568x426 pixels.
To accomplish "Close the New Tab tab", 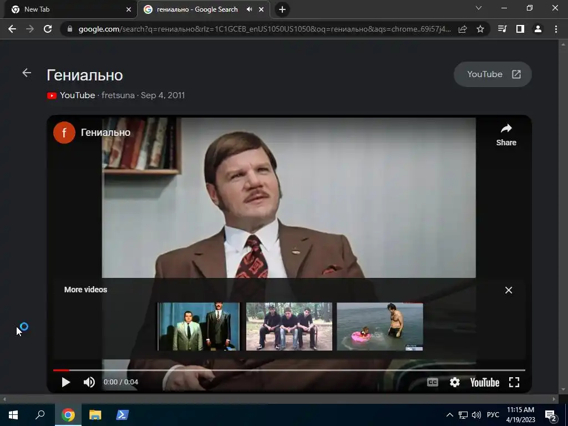I will click(129, 9).
